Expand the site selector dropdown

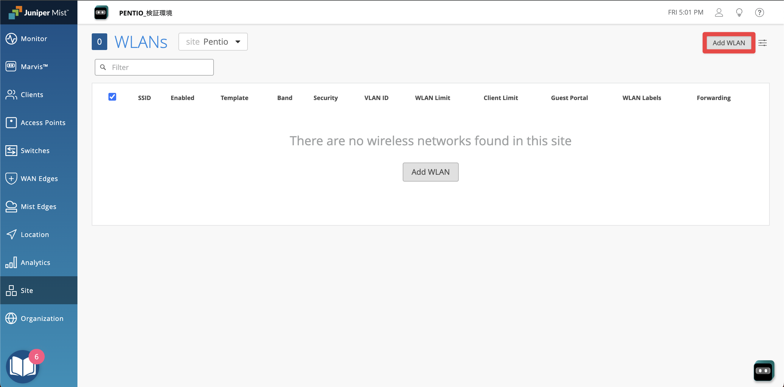tap(212, 41)
